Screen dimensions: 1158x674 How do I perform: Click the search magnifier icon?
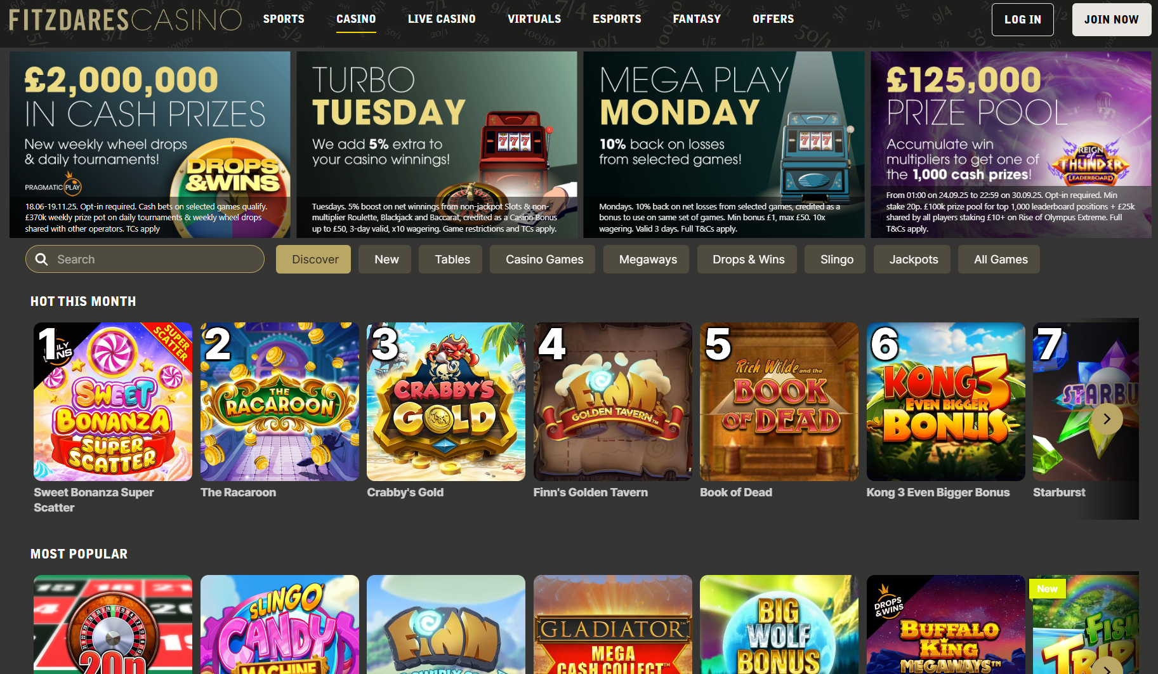click(x=42, y=259)
